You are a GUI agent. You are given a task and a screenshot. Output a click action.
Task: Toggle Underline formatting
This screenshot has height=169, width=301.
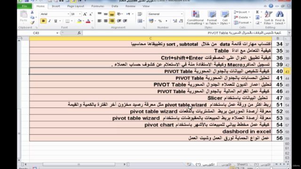click(55, 21)
